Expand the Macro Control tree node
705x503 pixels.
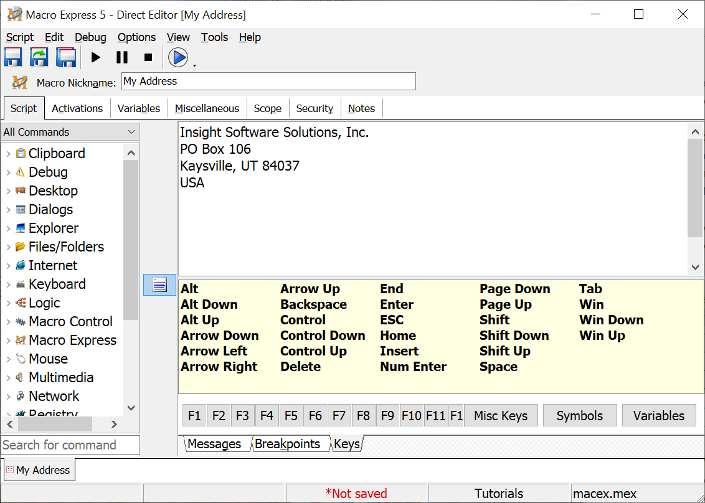pyautogui.click(x=8, y=322)
